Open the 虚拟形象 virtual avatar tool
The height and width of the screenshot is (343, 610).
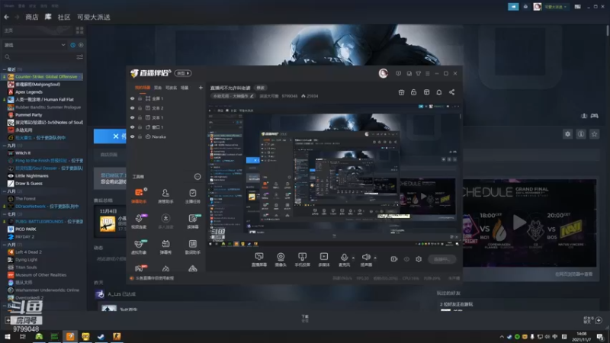139,246
